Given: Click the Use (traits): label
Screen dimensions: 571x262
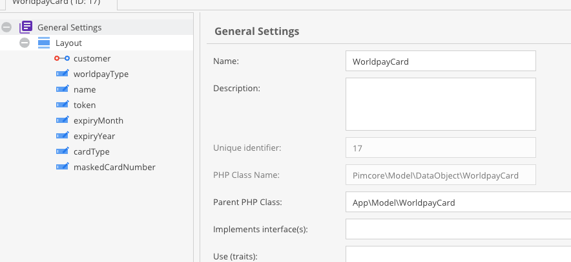Looking at the screenshot, I should coord(235,257).
